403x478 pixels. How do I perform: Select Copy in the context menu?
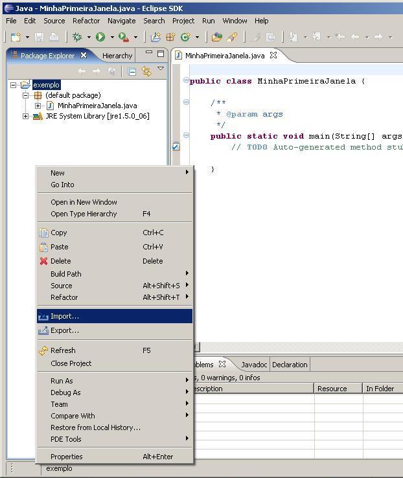pos(115,233)
